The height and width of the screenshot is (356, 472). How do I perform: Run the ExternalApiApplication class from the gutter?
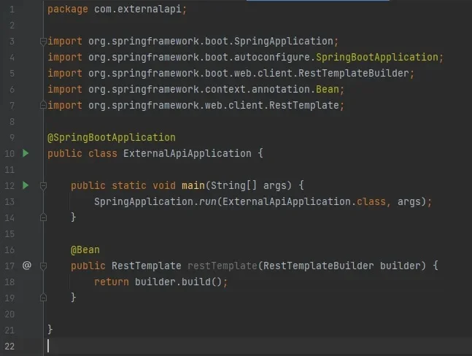click(26, 153)
